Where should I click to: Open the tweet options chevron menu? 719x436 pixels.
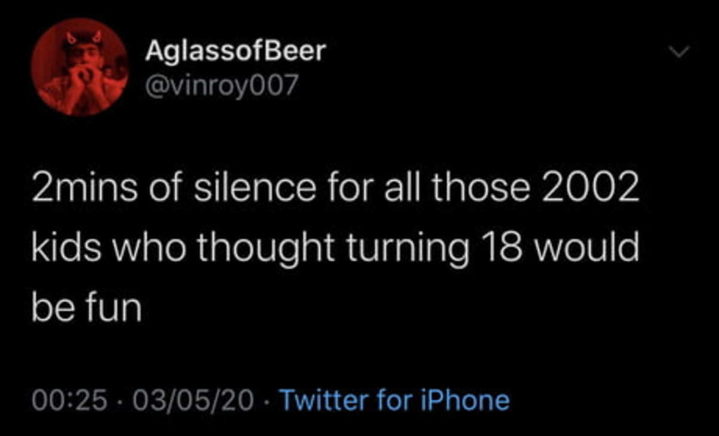(677, 54)
